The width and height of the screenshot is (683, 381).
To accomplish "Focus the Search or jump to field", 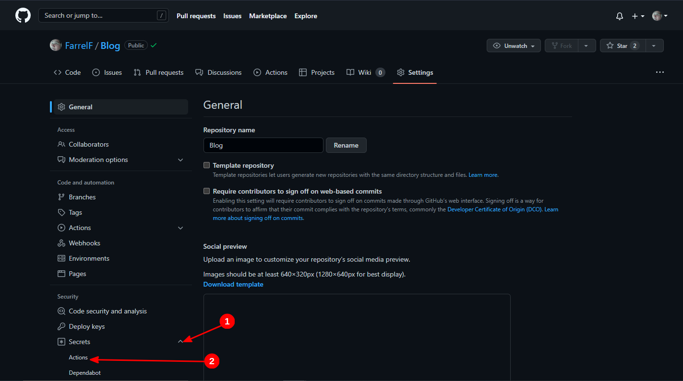I will point(104,16).
